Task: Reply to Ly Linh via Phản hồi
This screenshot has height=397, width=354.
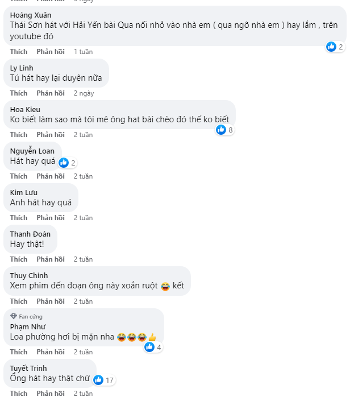Action: click(x=51, y=93)
